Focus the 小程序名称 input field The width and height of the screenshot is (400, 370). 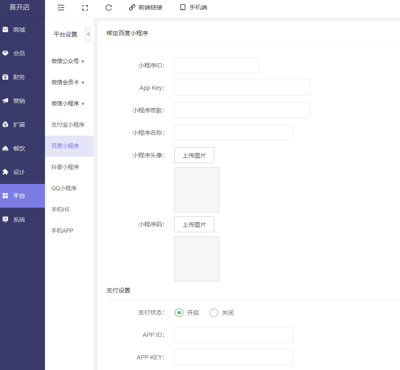234,133
